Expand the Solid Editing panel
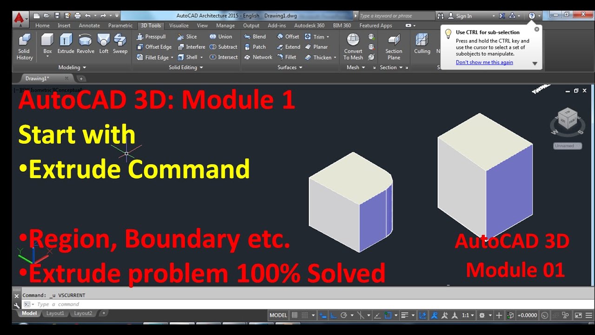Screen dimensions: 595x335 [x=186, y=67]
